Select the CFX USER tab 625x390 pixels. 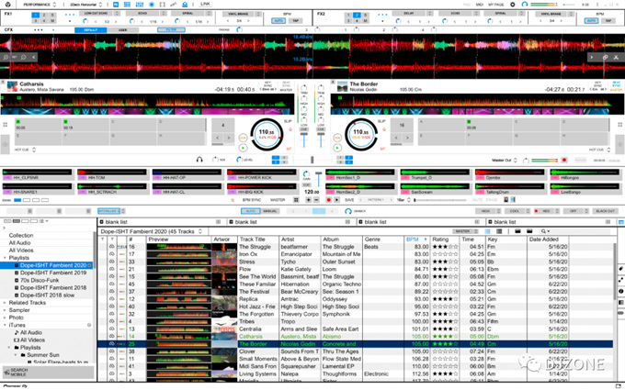click(x=123, y=30)
